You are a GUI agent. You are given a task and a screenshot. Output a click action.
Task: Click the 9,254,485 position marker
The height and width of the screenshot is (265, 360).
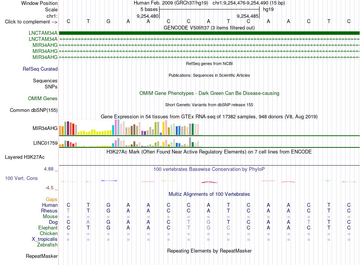(248, 16)
